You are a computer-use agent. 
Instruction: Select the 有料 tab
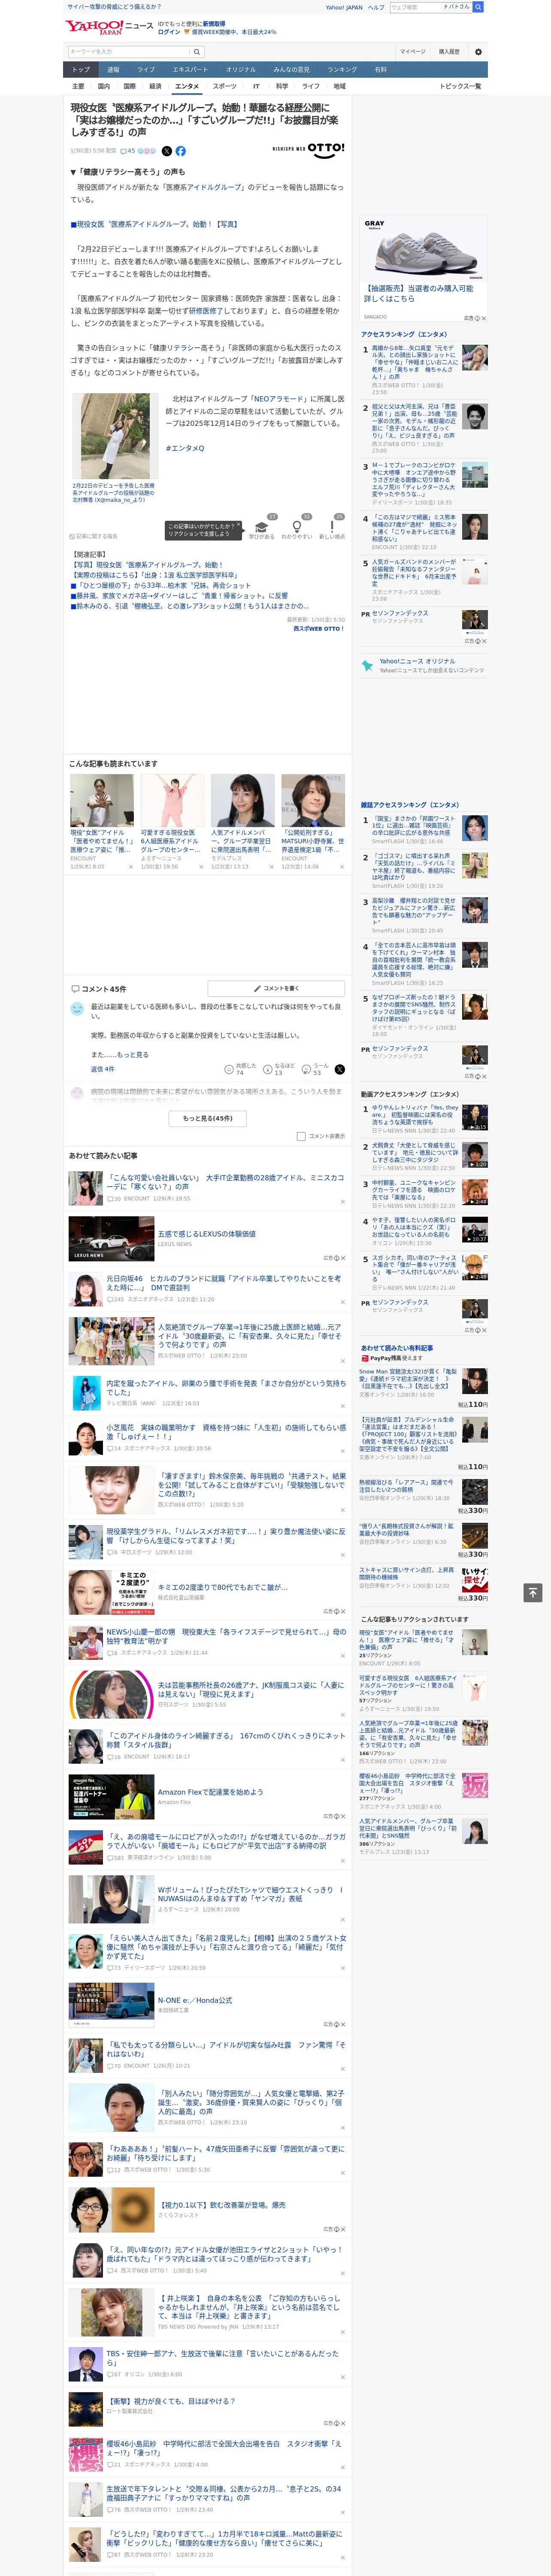[380, 70]
